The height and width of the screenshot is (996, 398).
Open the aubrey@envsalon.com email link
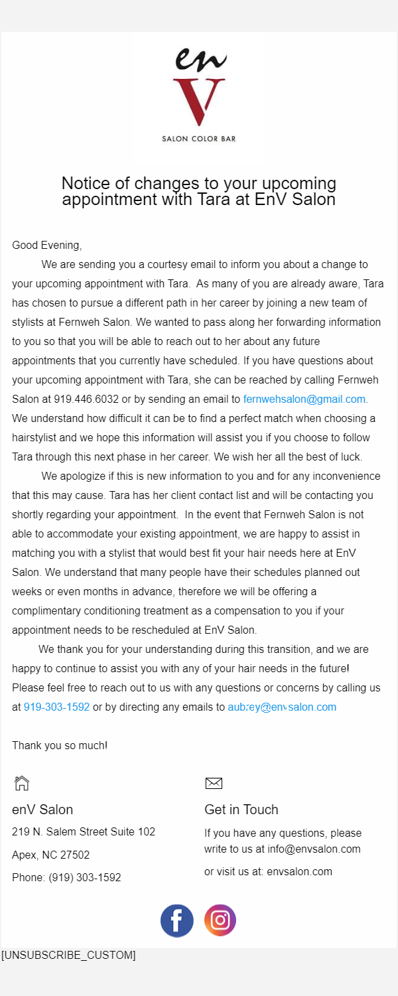(282, 707)
